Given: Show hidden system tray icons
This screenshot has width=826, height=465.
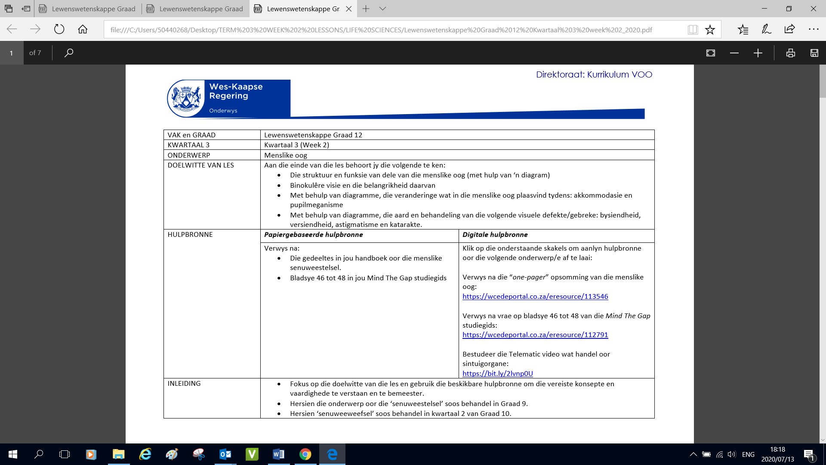Looking at the screenshot, I should point(693,454).
